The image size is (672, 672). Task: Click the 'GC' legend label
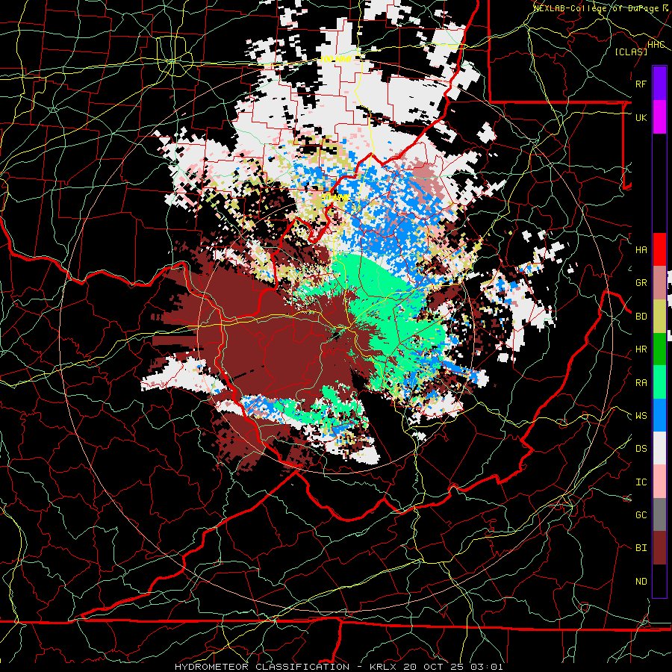641,515
